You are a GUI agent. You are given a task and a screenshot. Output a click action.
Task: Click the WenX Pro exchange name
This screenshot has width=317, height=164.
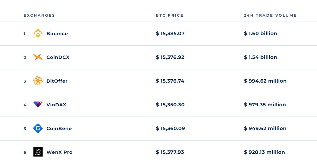click(59, 152)
